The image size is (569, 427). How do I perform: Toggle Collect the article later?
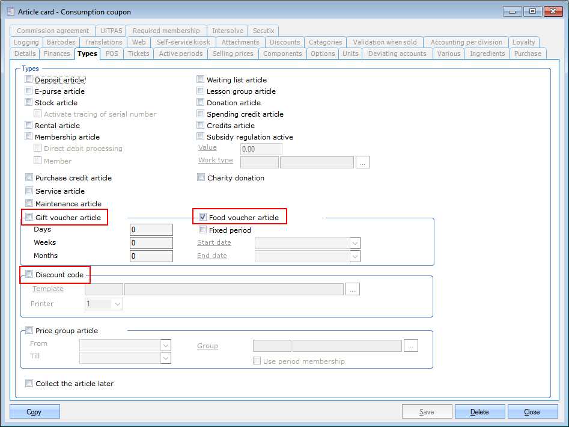click(x=29, y=383)
